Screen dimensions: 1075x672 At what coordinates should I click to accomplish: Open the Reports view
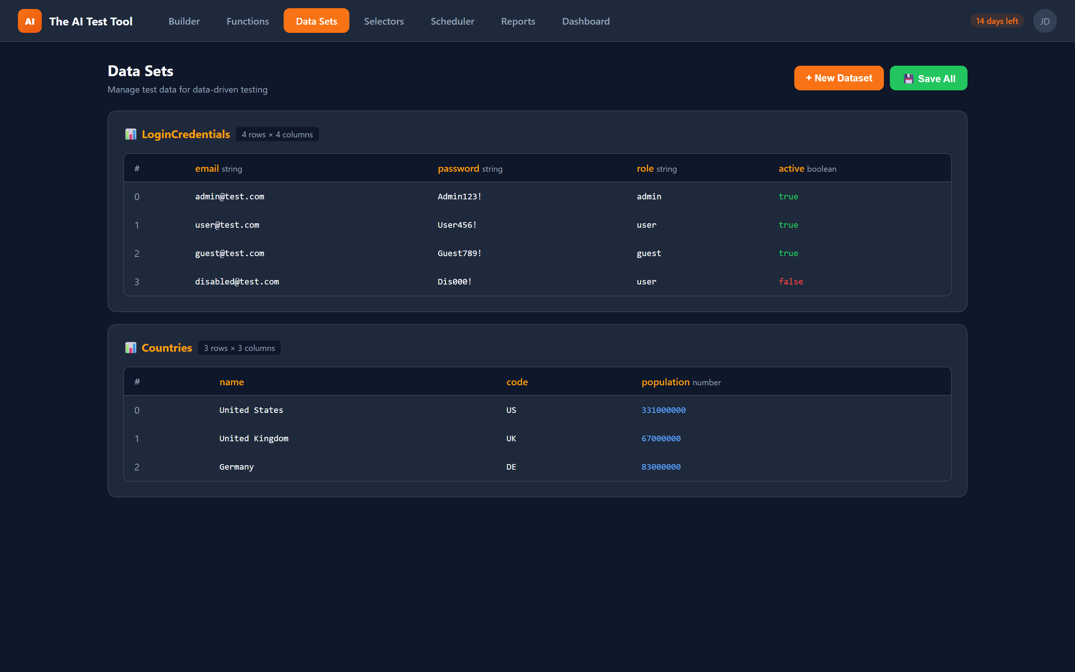pyautogui.click(x=518, y=21)
